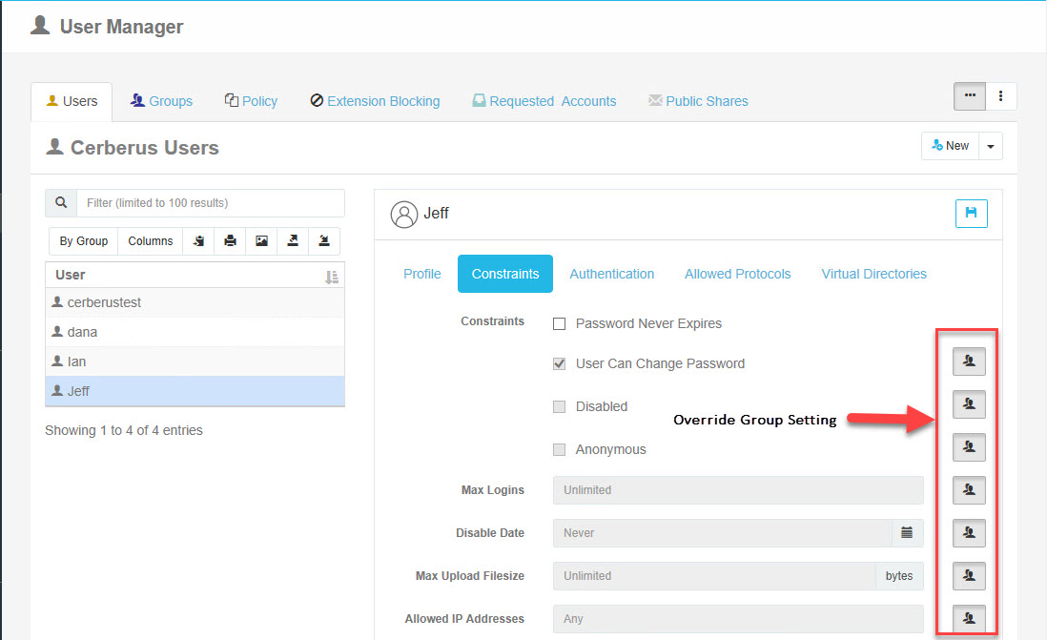Click the print icon in the user list toolbar

(230, 241)
